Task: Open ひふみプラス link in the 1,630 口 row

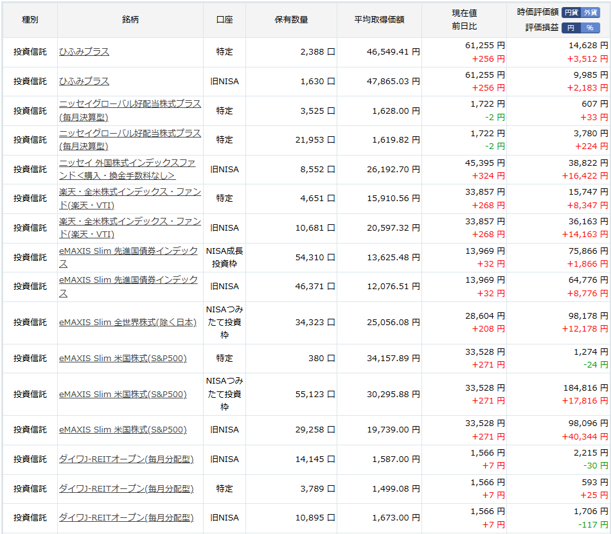Action: tap(84, 82)
